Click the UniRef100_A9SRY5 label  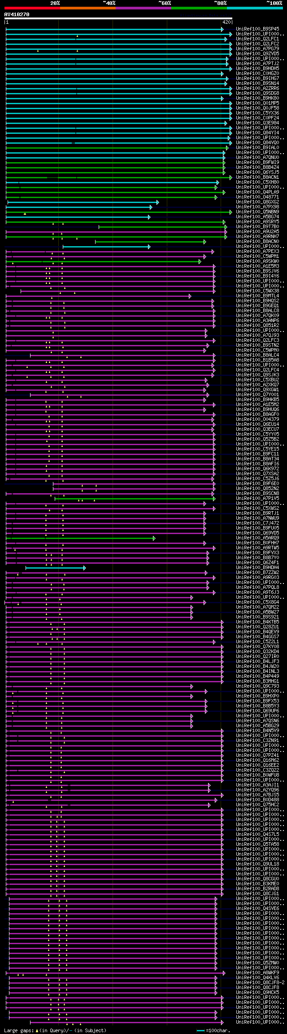258,222
